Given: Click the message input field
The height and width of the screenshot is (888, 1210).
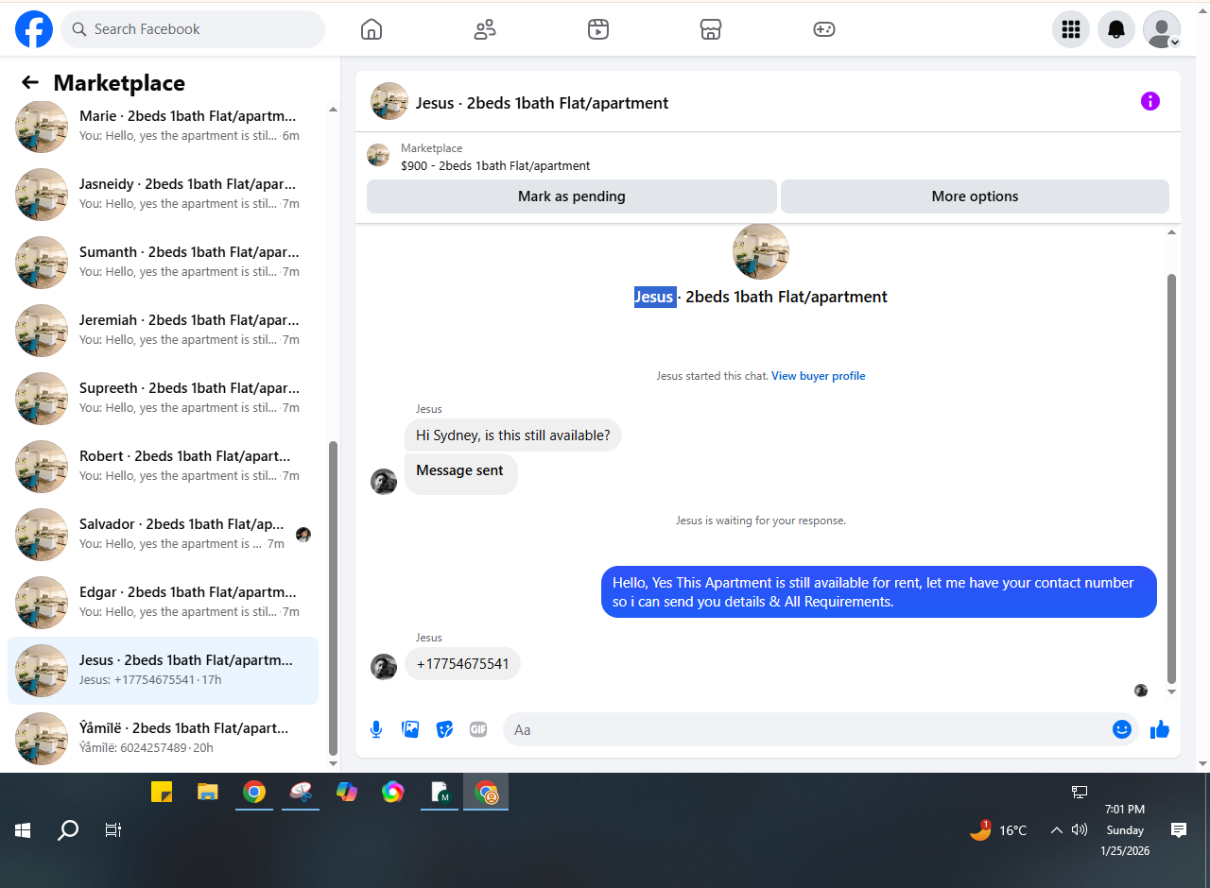Looking at the screenshot, I should coord(808,729).
